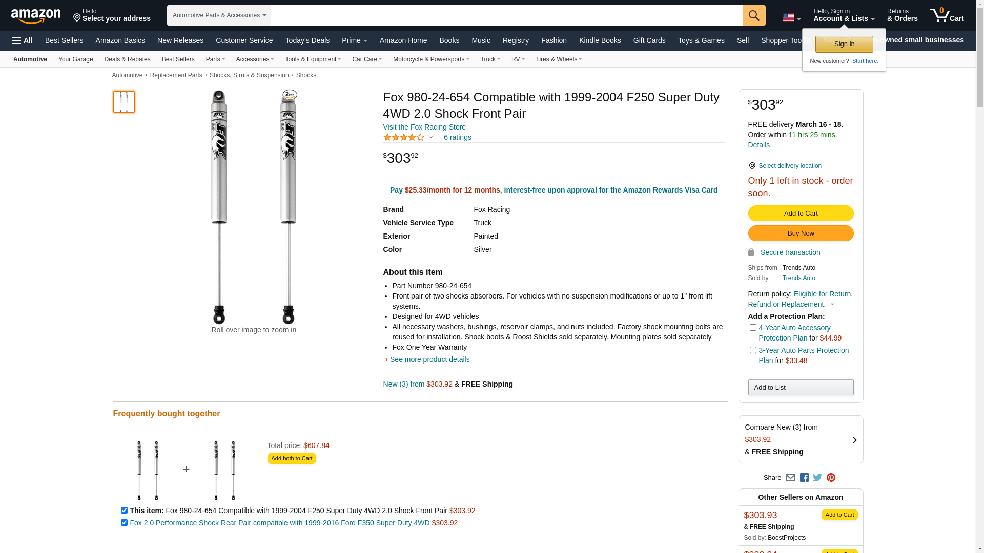Share product via Facebook icon
984x553 pixels.
(804, 478)
